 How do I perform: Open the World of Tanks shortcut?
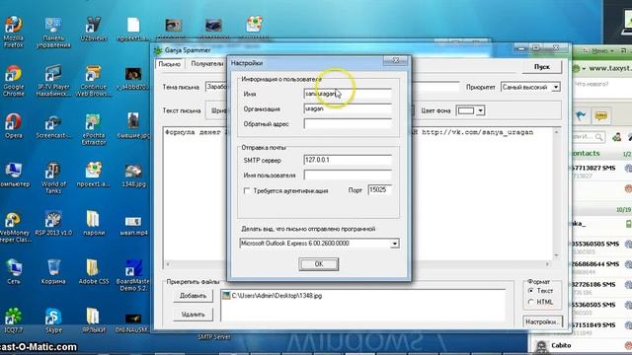click(53, 177)
